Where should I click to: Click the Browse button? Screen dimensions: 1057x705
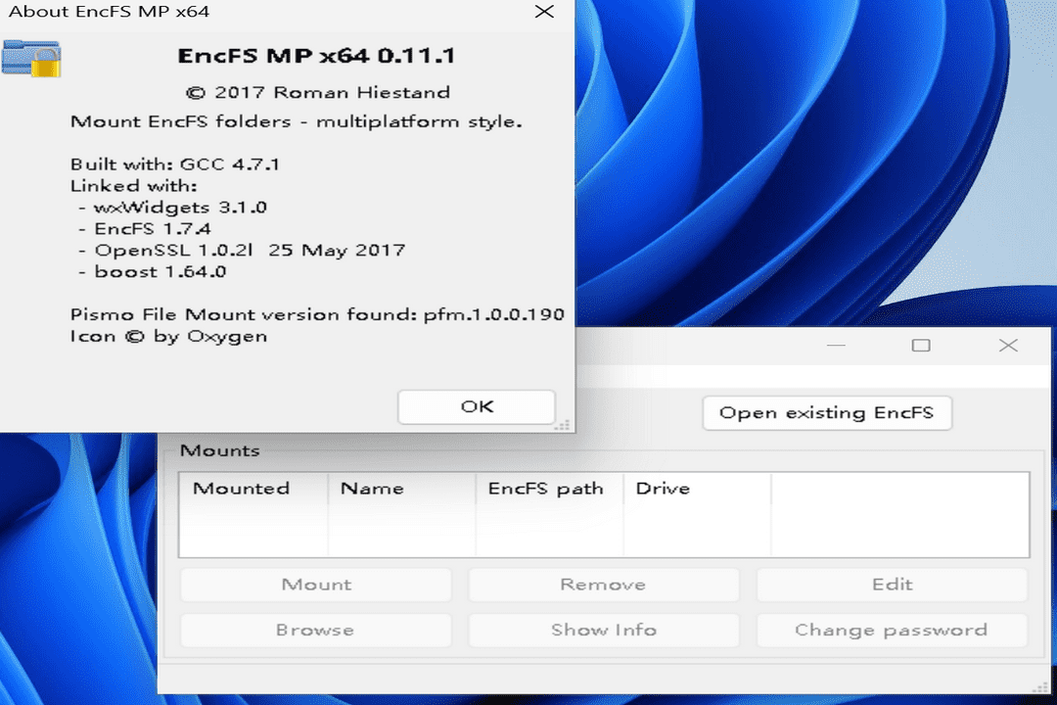[x=315, y=630]
